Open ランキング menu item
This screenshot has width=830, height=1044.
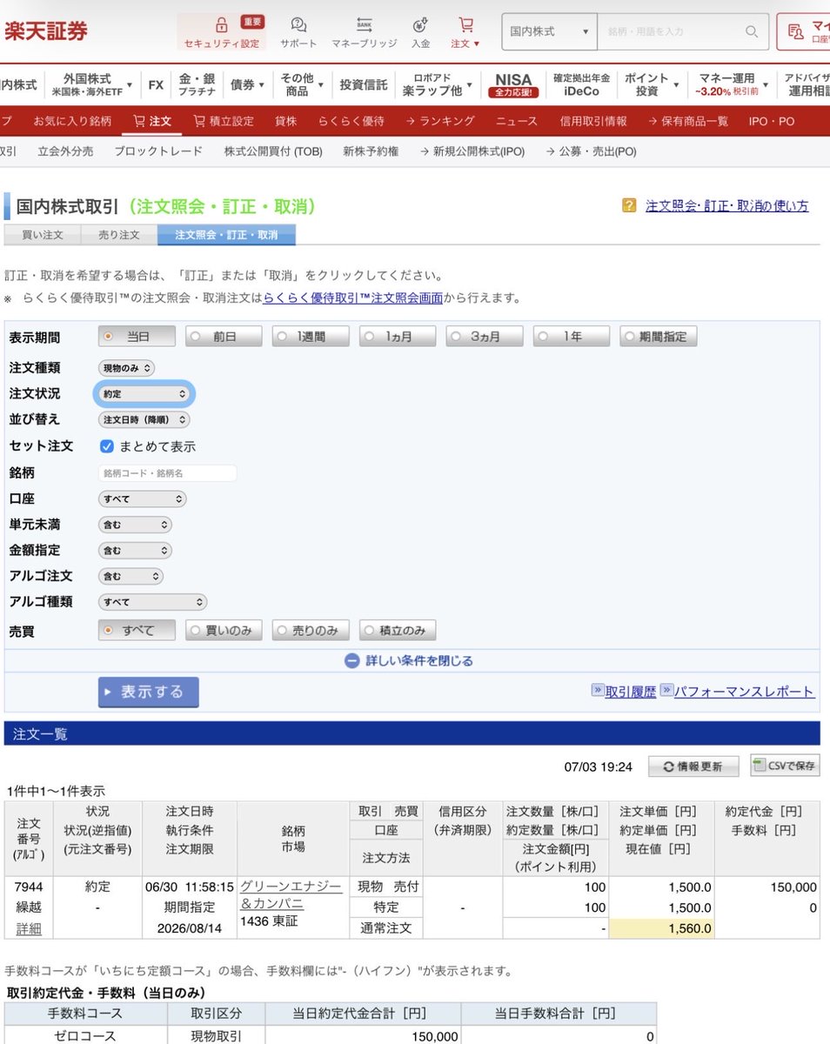440,121
